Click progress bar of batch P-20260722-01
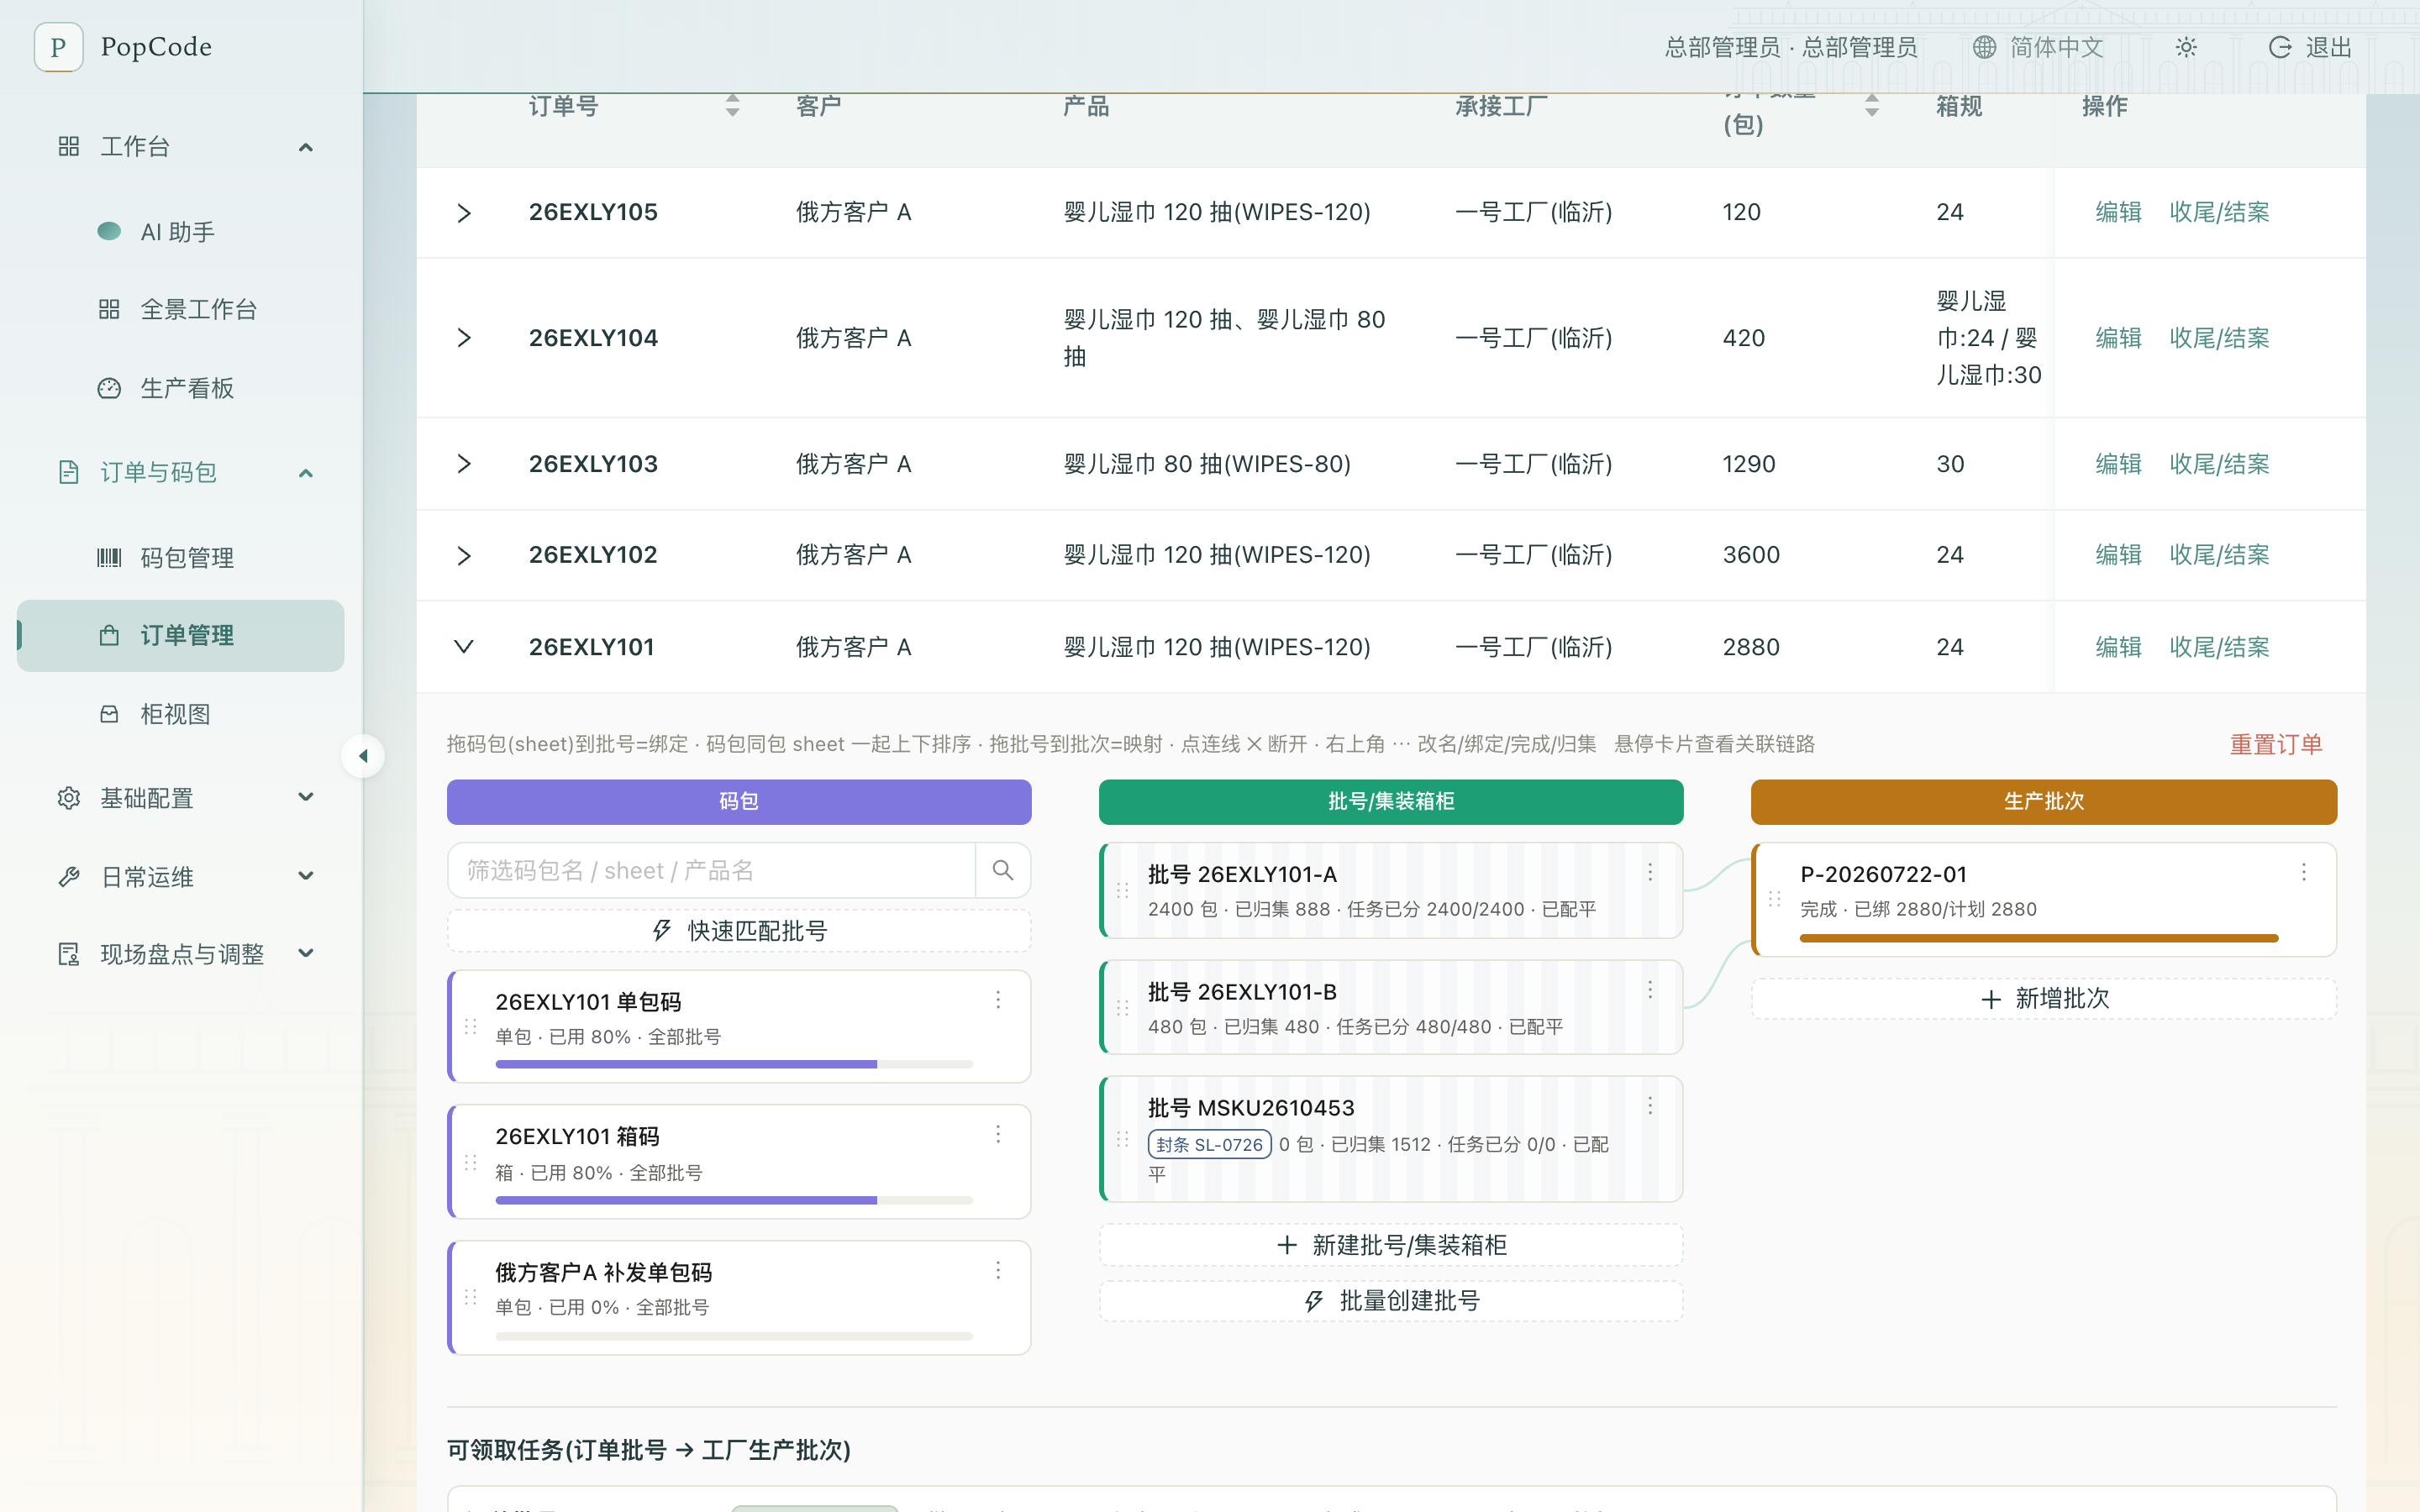 click(2039, 938)
